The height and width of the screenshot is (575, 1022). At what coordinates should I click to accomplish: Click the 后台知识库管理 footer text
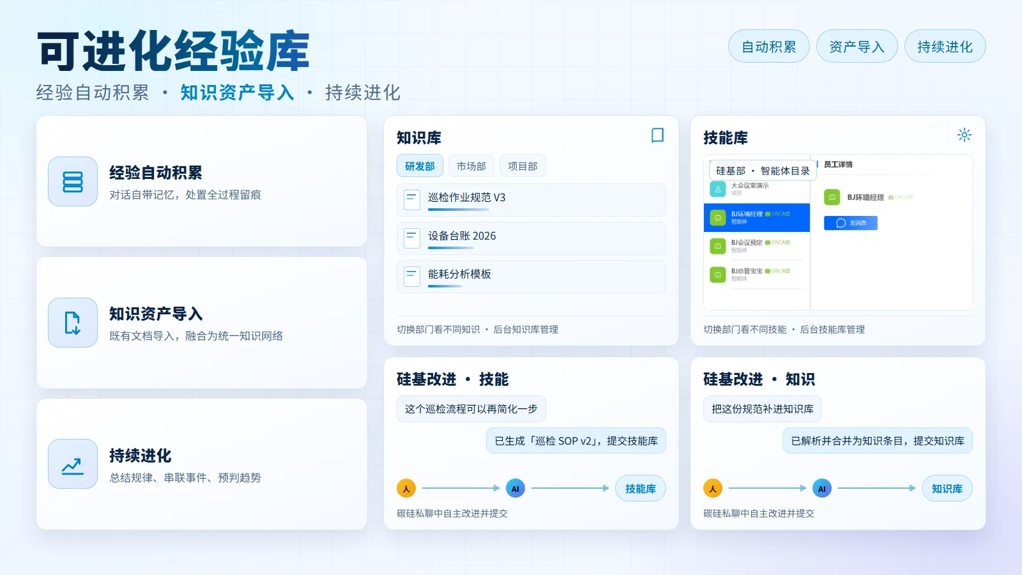click(526, 330)
